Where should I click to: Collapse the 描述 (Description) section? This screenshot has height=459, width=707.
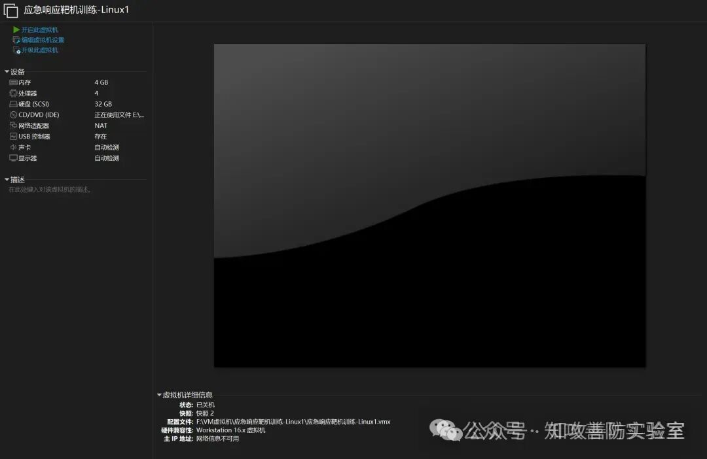click(x=7, y=180)
